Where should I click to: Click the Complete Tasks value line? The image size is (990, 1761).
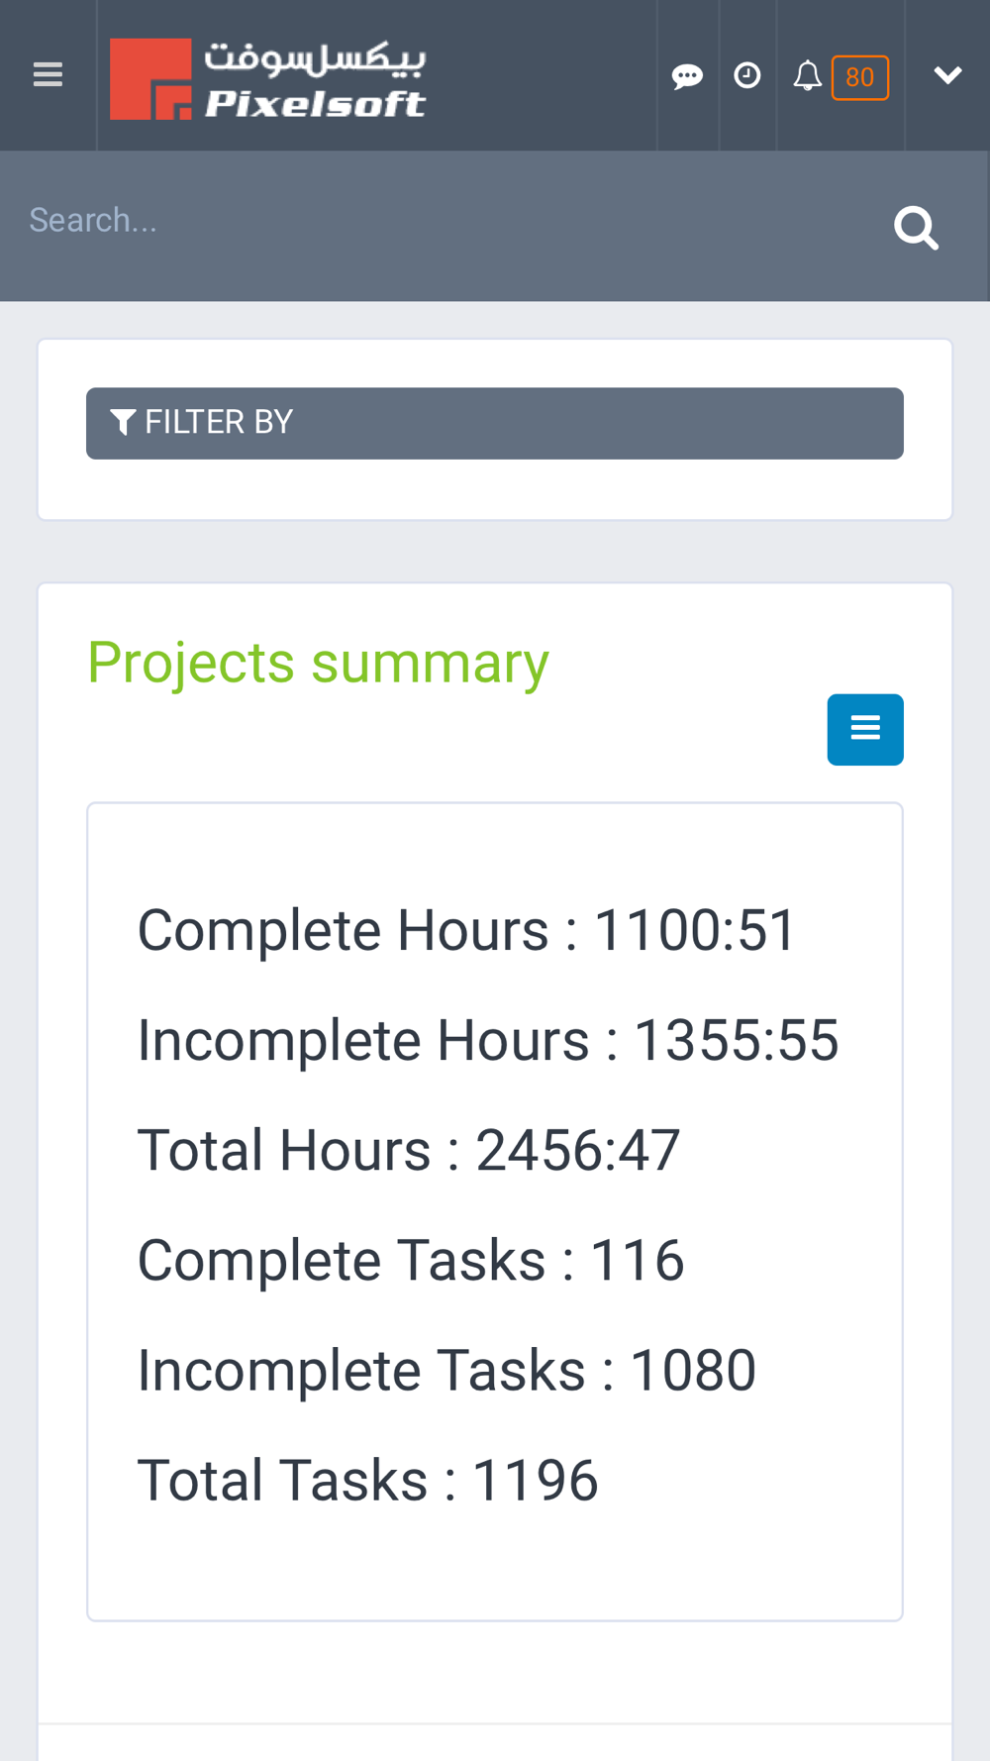[411, 1260]
